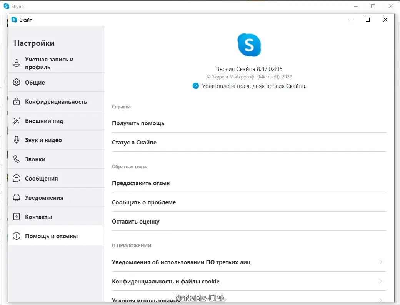This screenshot has height=305, width=400.
Task: Click the General settings gear icon
Action: tap(17, 82)
